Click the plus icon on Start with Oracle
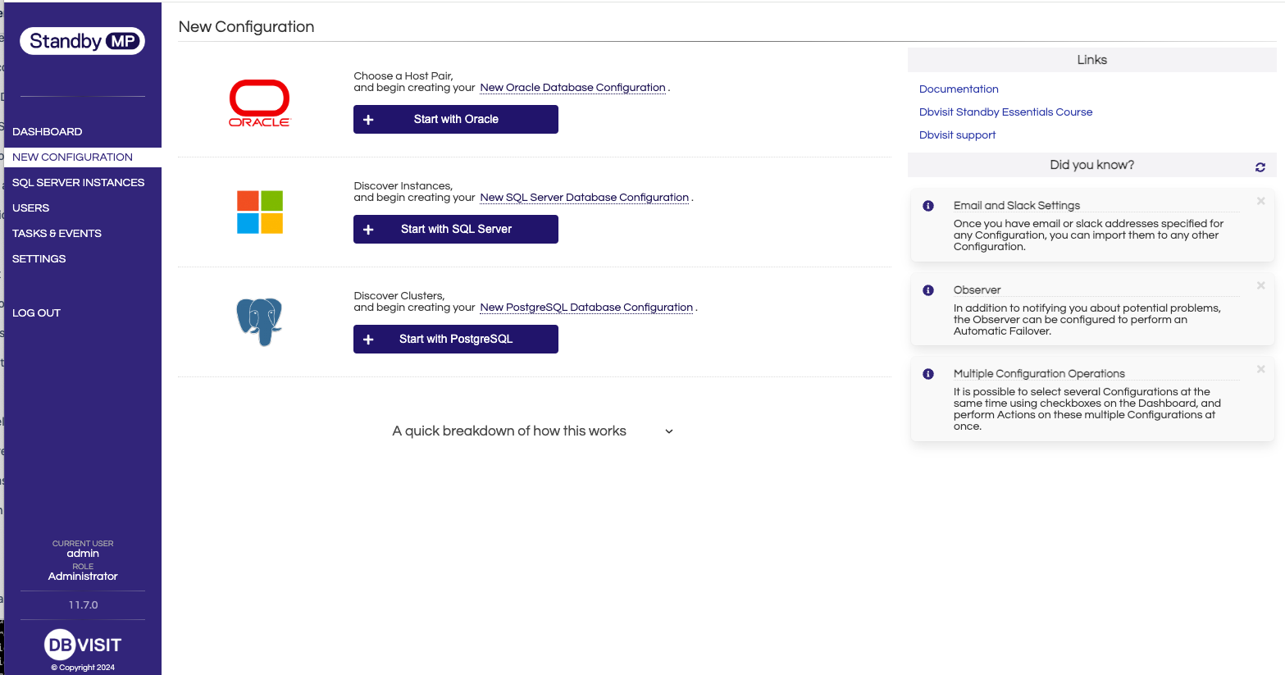The width and height of the screenshot is (1285, 675). 368,120
